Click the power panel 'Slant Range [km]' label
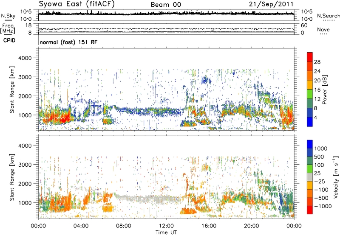340x235 pixels. pyautogui.click(x=12, y=90)
